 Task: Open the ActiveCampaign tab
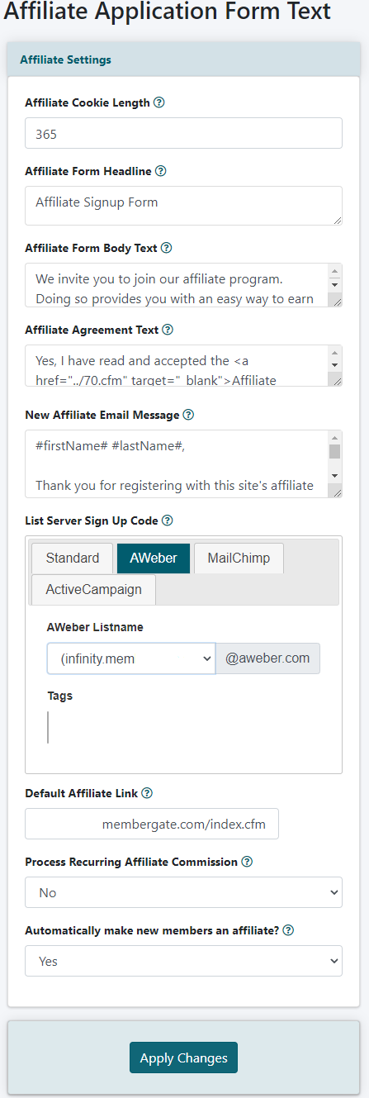pyautogui.click(x=94, y=589)
